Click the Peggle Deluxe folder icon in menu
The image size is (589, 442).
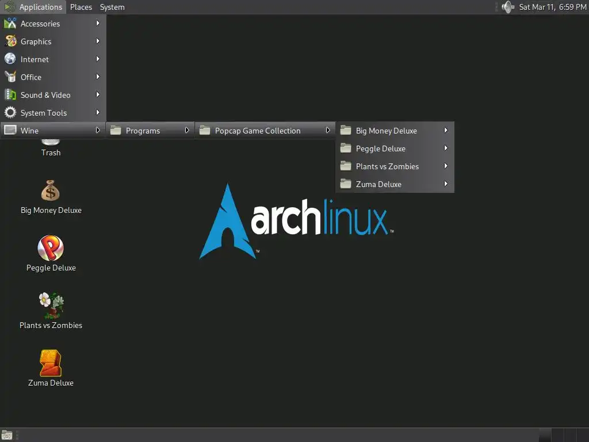tap(346, 148)
